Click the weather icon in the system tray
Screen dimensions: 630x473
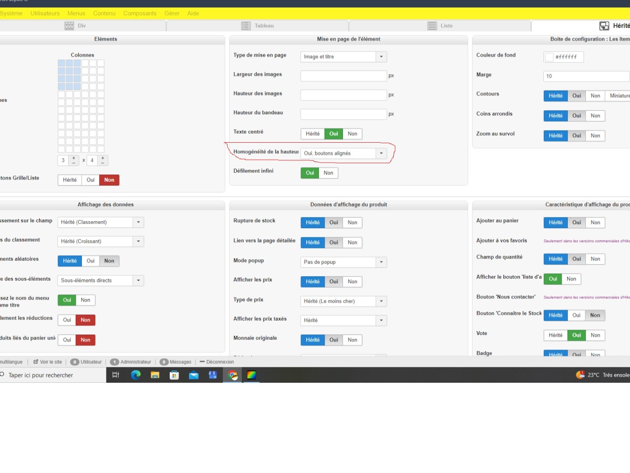click(x=580, y=374)
